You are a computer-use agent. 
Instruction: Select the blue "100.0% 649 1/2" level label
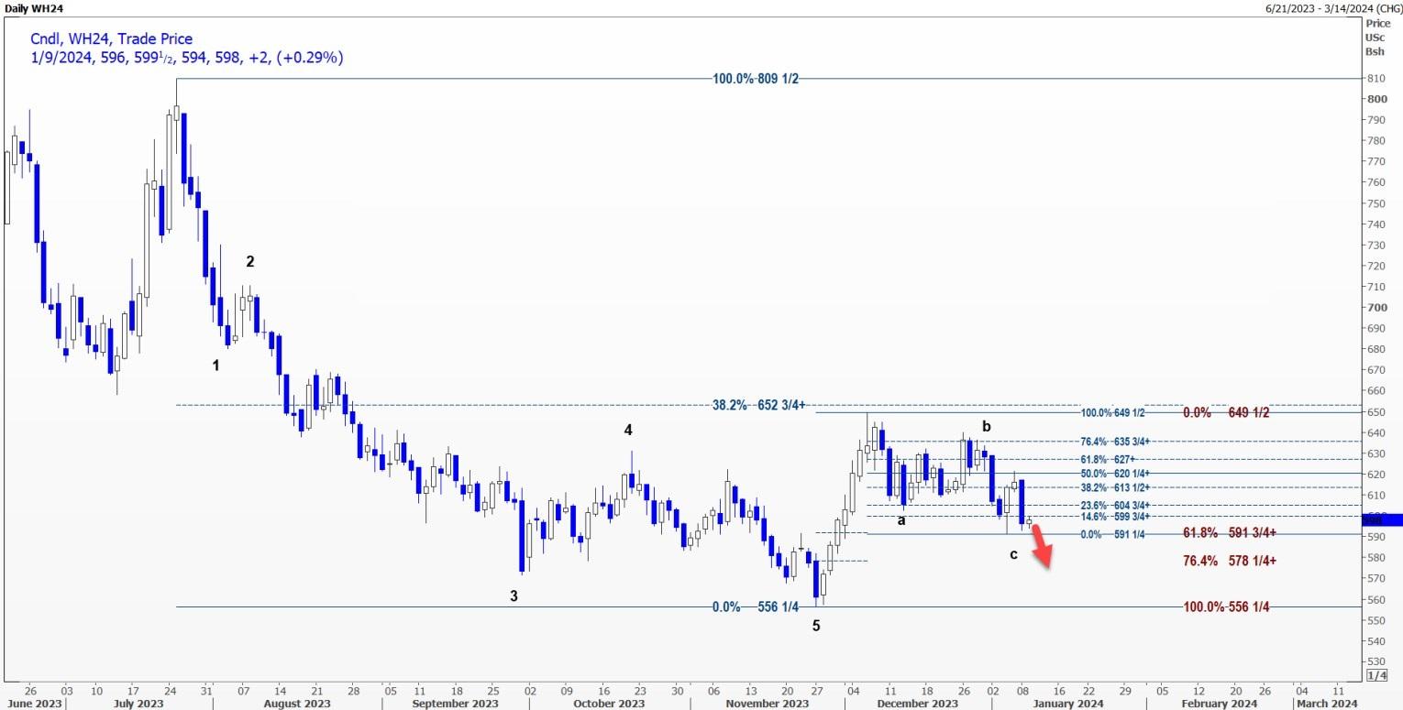1112,413
